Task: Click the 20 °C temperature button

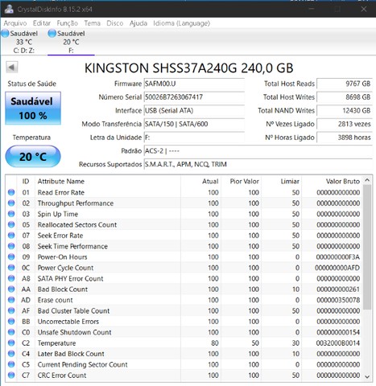Action: (x=33, y=156)
